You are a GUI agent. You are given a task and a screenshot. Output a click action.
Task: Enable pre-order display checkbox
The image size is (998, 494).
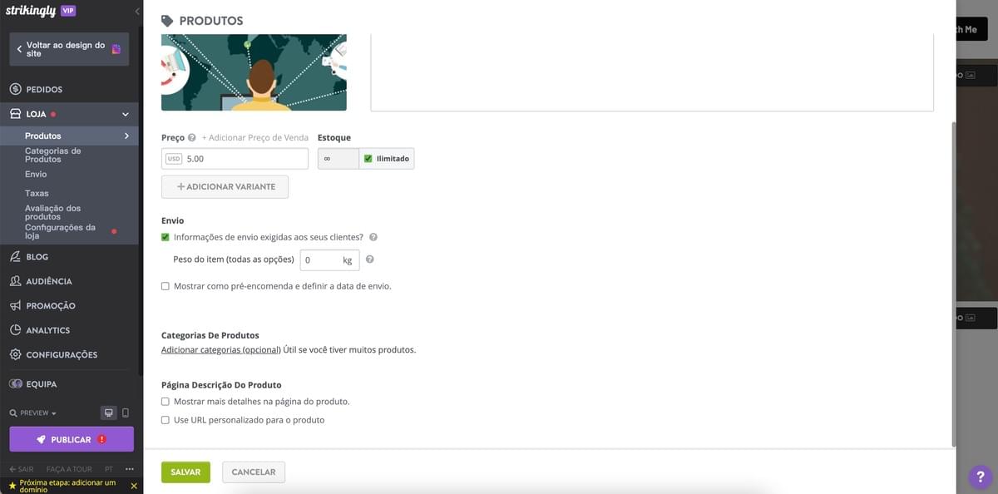165,285
